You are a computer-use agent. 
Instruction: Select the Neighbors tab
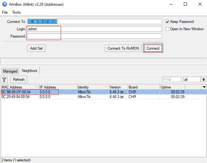[30, 71]
